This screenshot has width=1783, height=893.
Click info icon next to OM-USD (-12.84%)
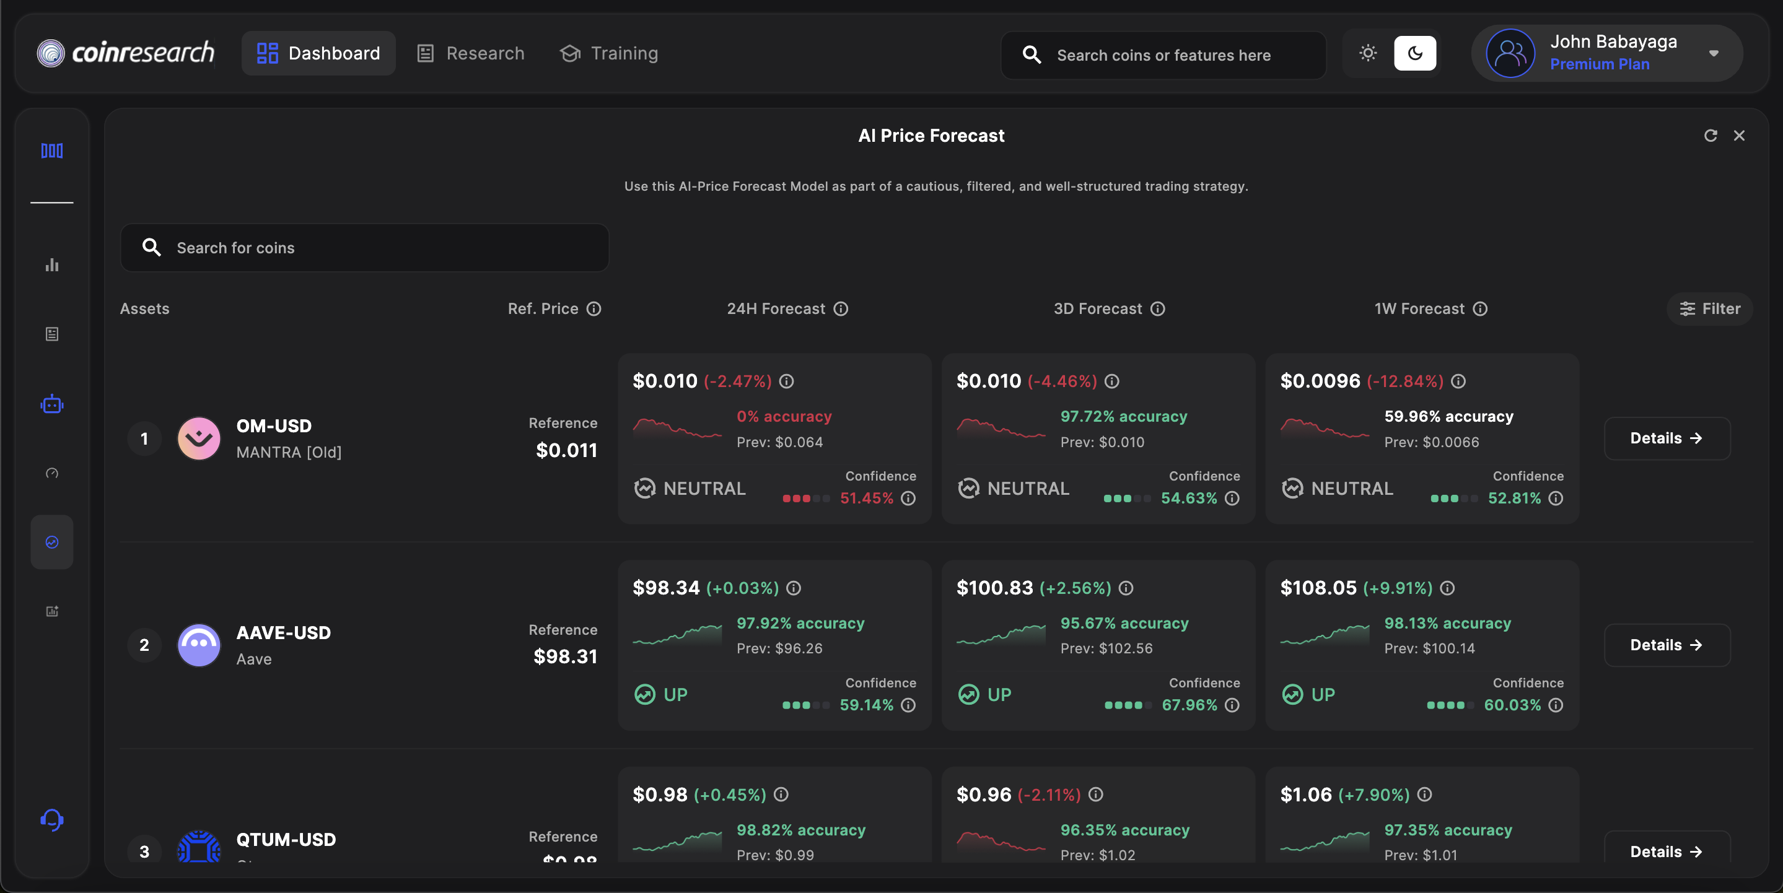tap(1458, 381)
